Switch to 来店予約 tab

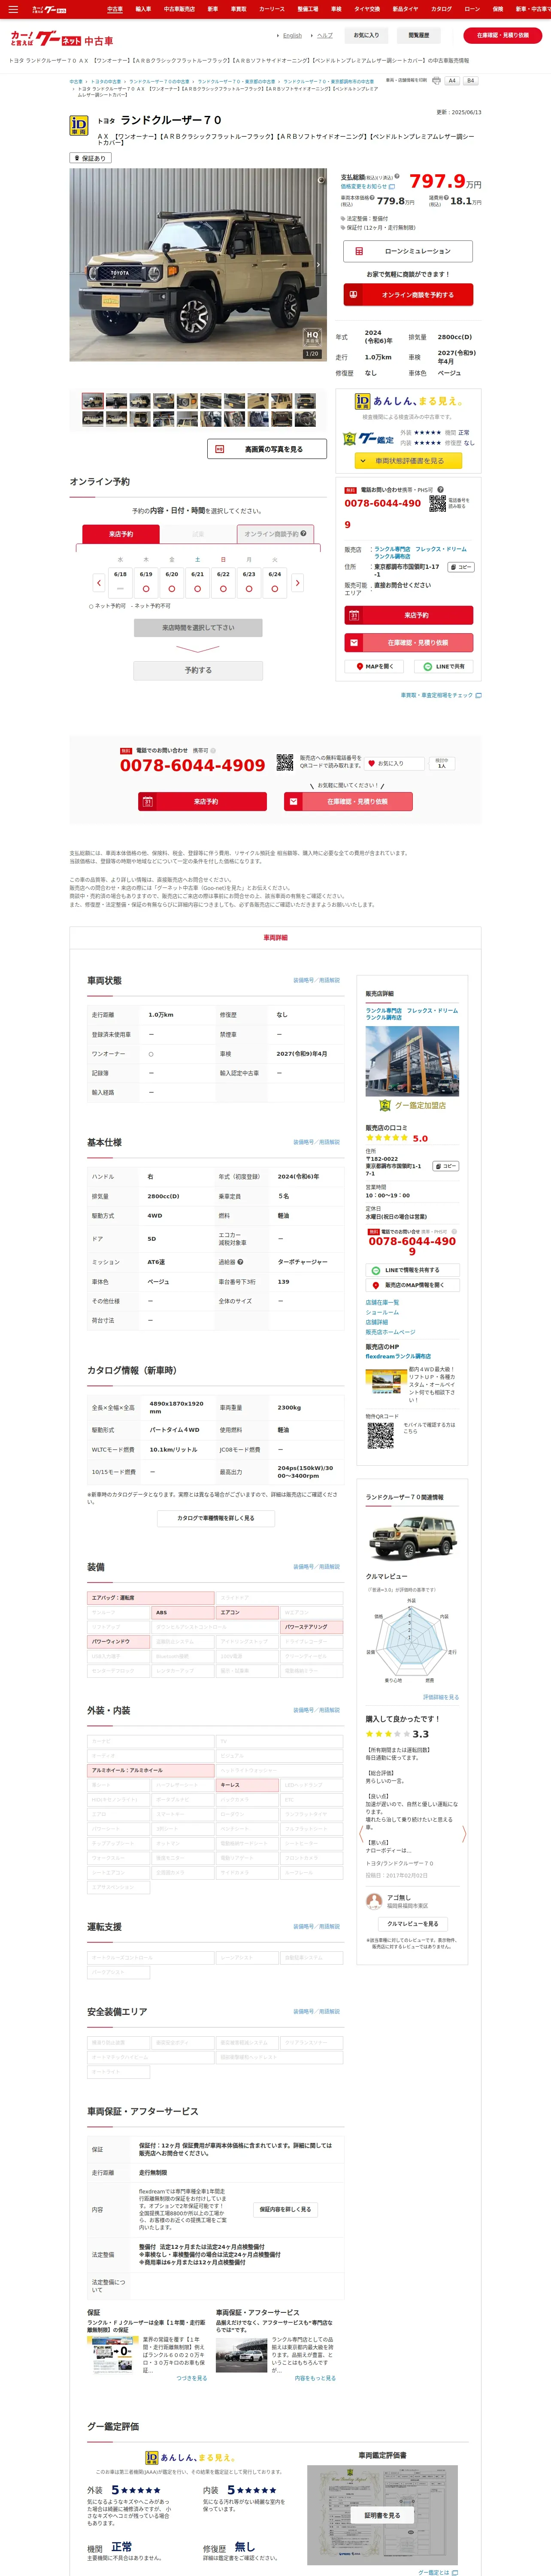121,534
